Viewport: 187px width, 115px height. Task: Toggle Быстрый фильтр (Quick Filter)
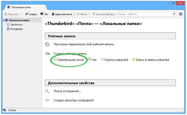click(104, 14)
